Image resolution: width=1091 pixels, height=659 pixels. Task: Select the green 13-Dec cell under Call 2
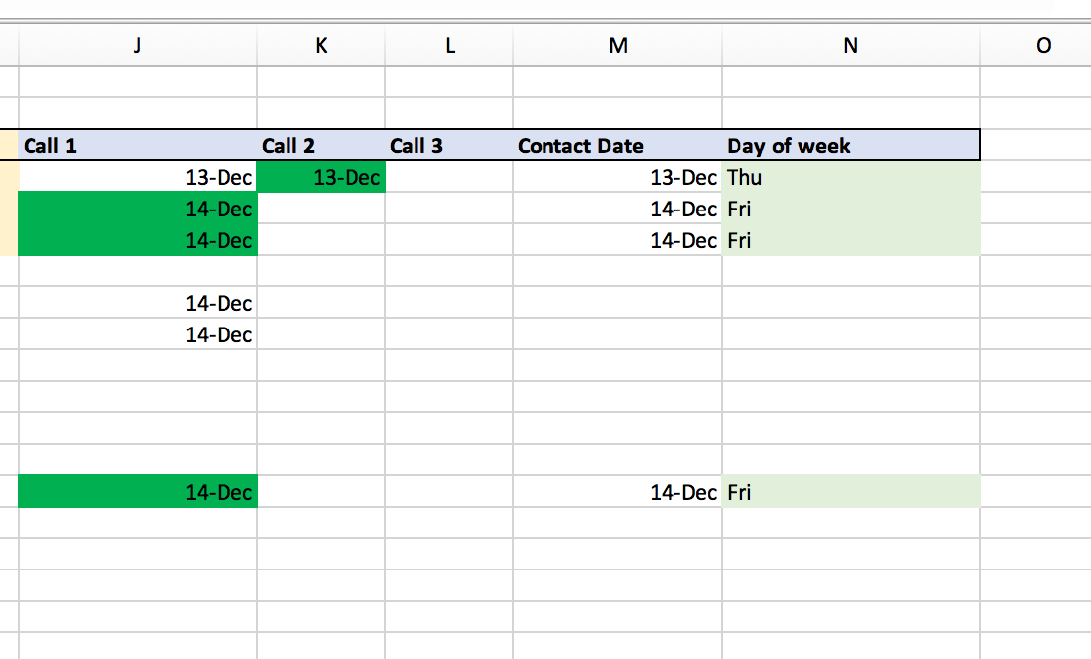[320, 178]
